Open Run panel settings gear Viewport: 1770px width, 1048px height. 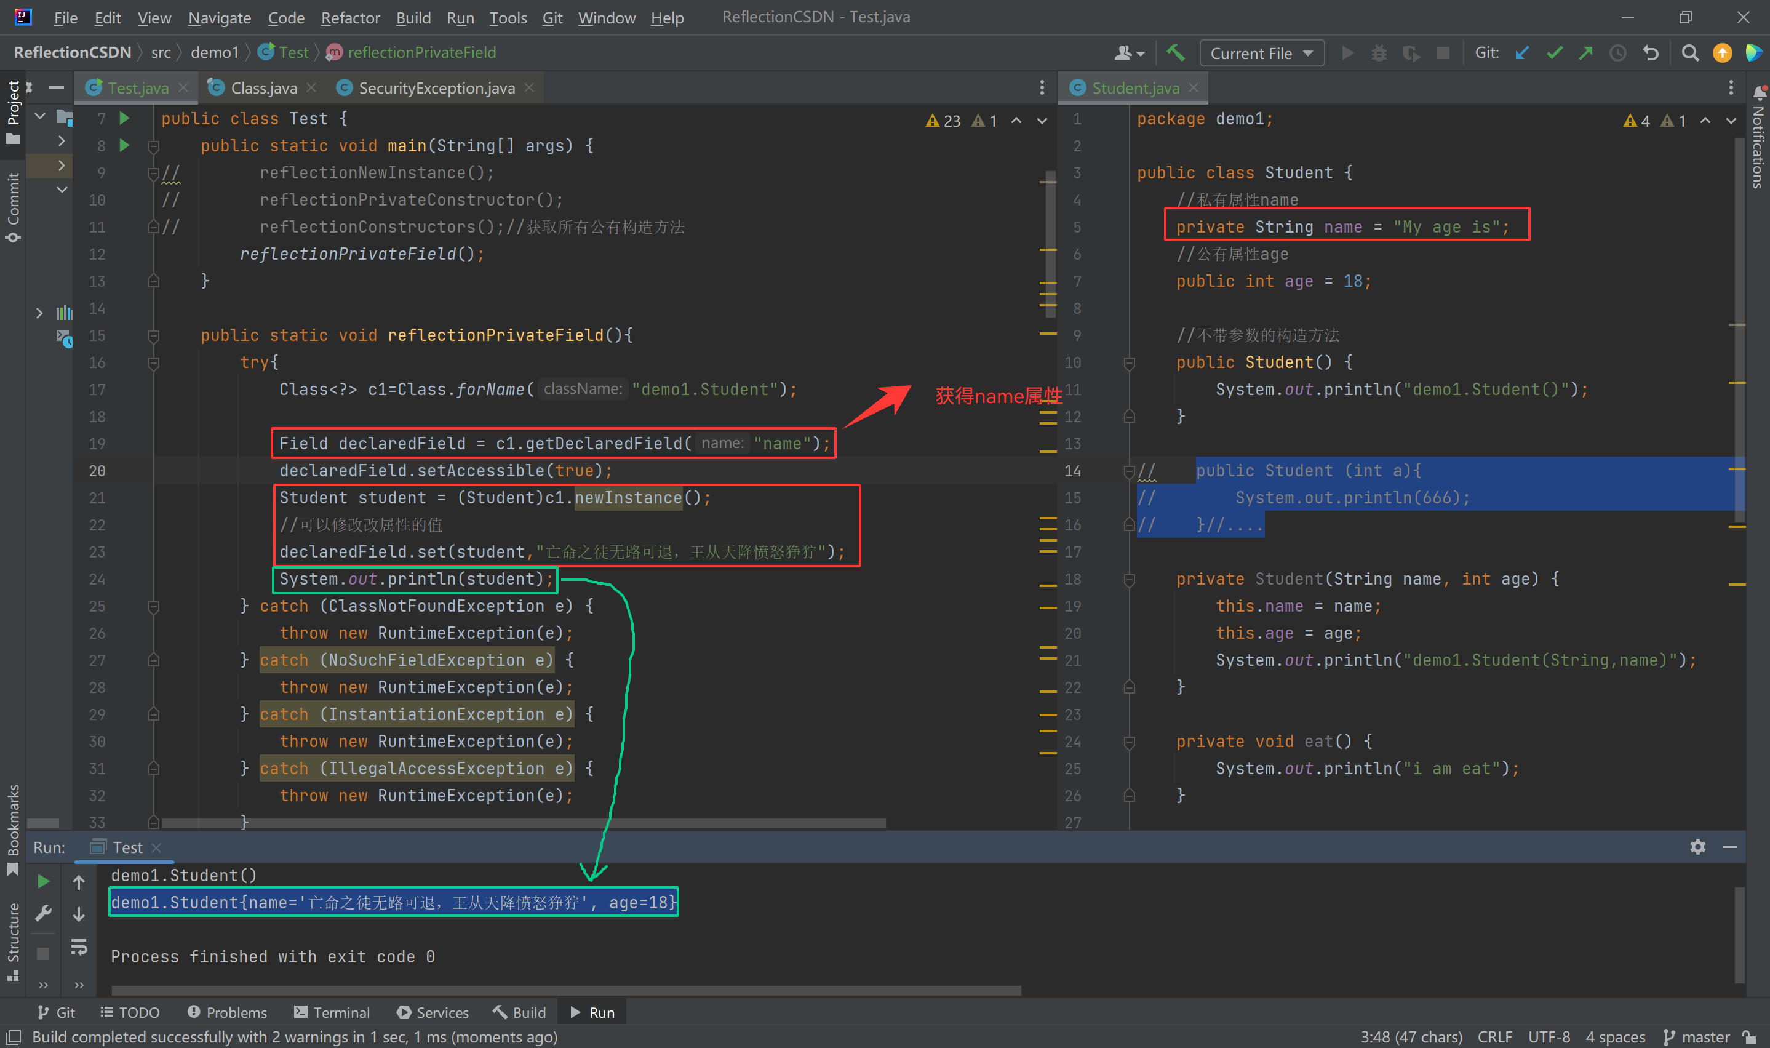[x=1697, y=847]
